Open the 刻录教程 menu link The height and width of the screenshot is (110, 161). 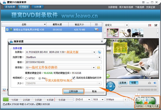[x=113, y=7]
